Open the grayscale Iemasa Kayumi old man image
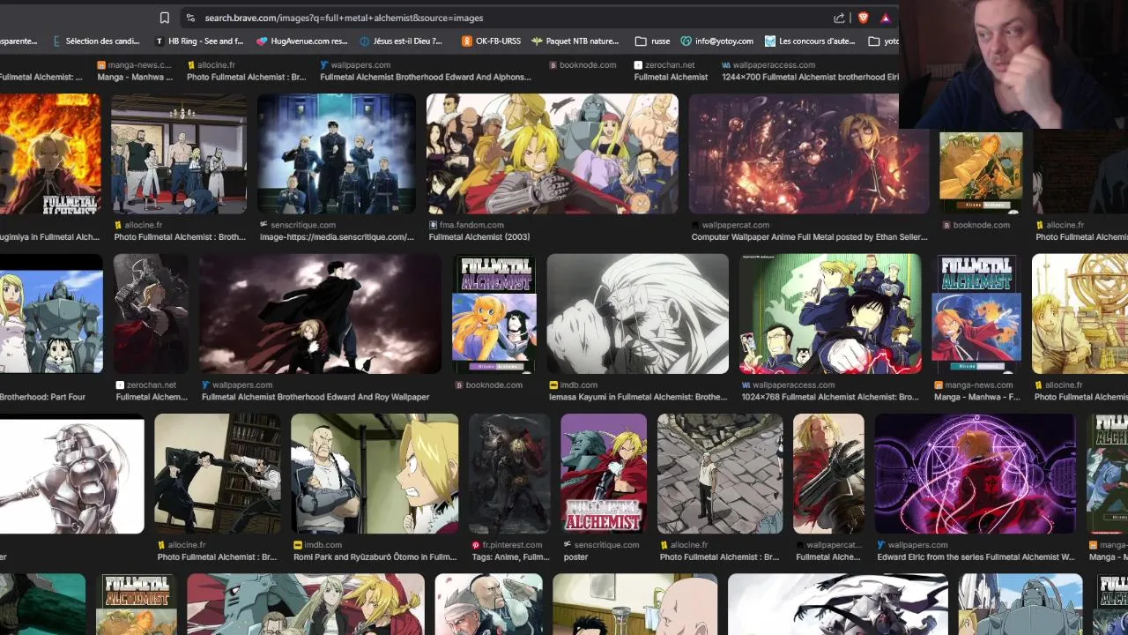This screenshot has height=635, width=1128. (637, 314)
